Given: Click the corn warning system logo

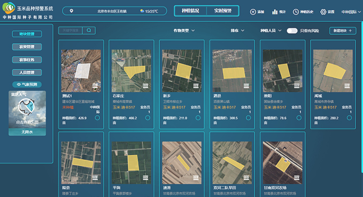Looking at the screenshot, I should tap(9, 8).
